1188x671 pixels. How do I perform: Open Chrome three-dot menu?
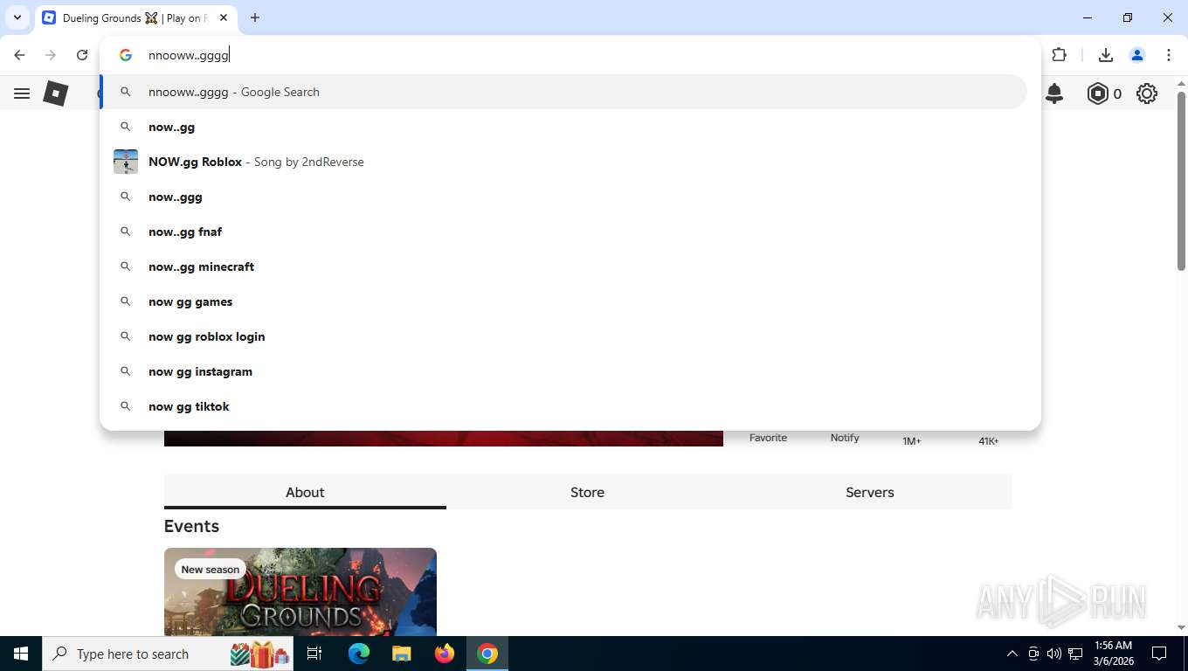[1168, 55]
